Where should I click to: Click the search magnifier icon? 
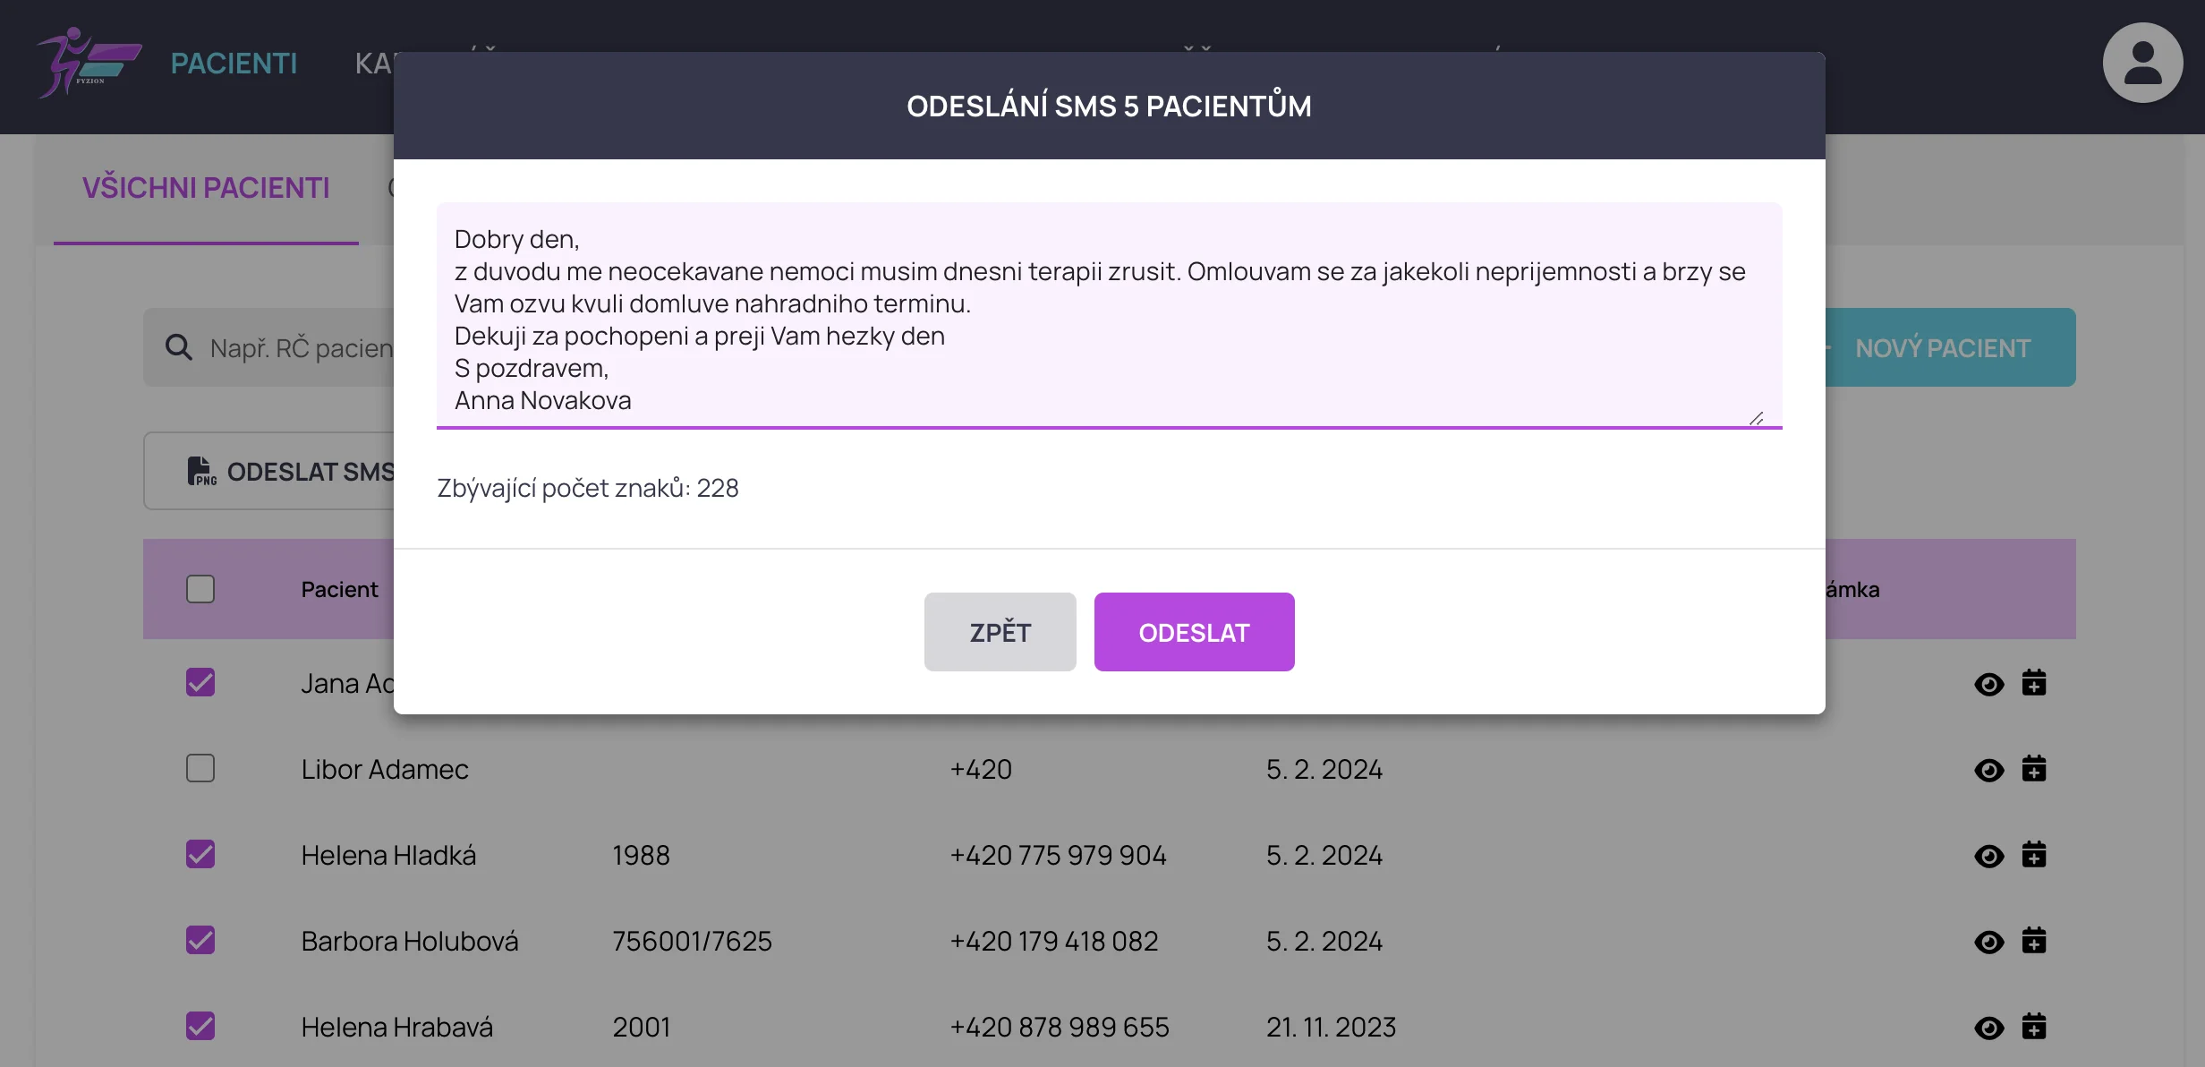[x=179, y=347]
